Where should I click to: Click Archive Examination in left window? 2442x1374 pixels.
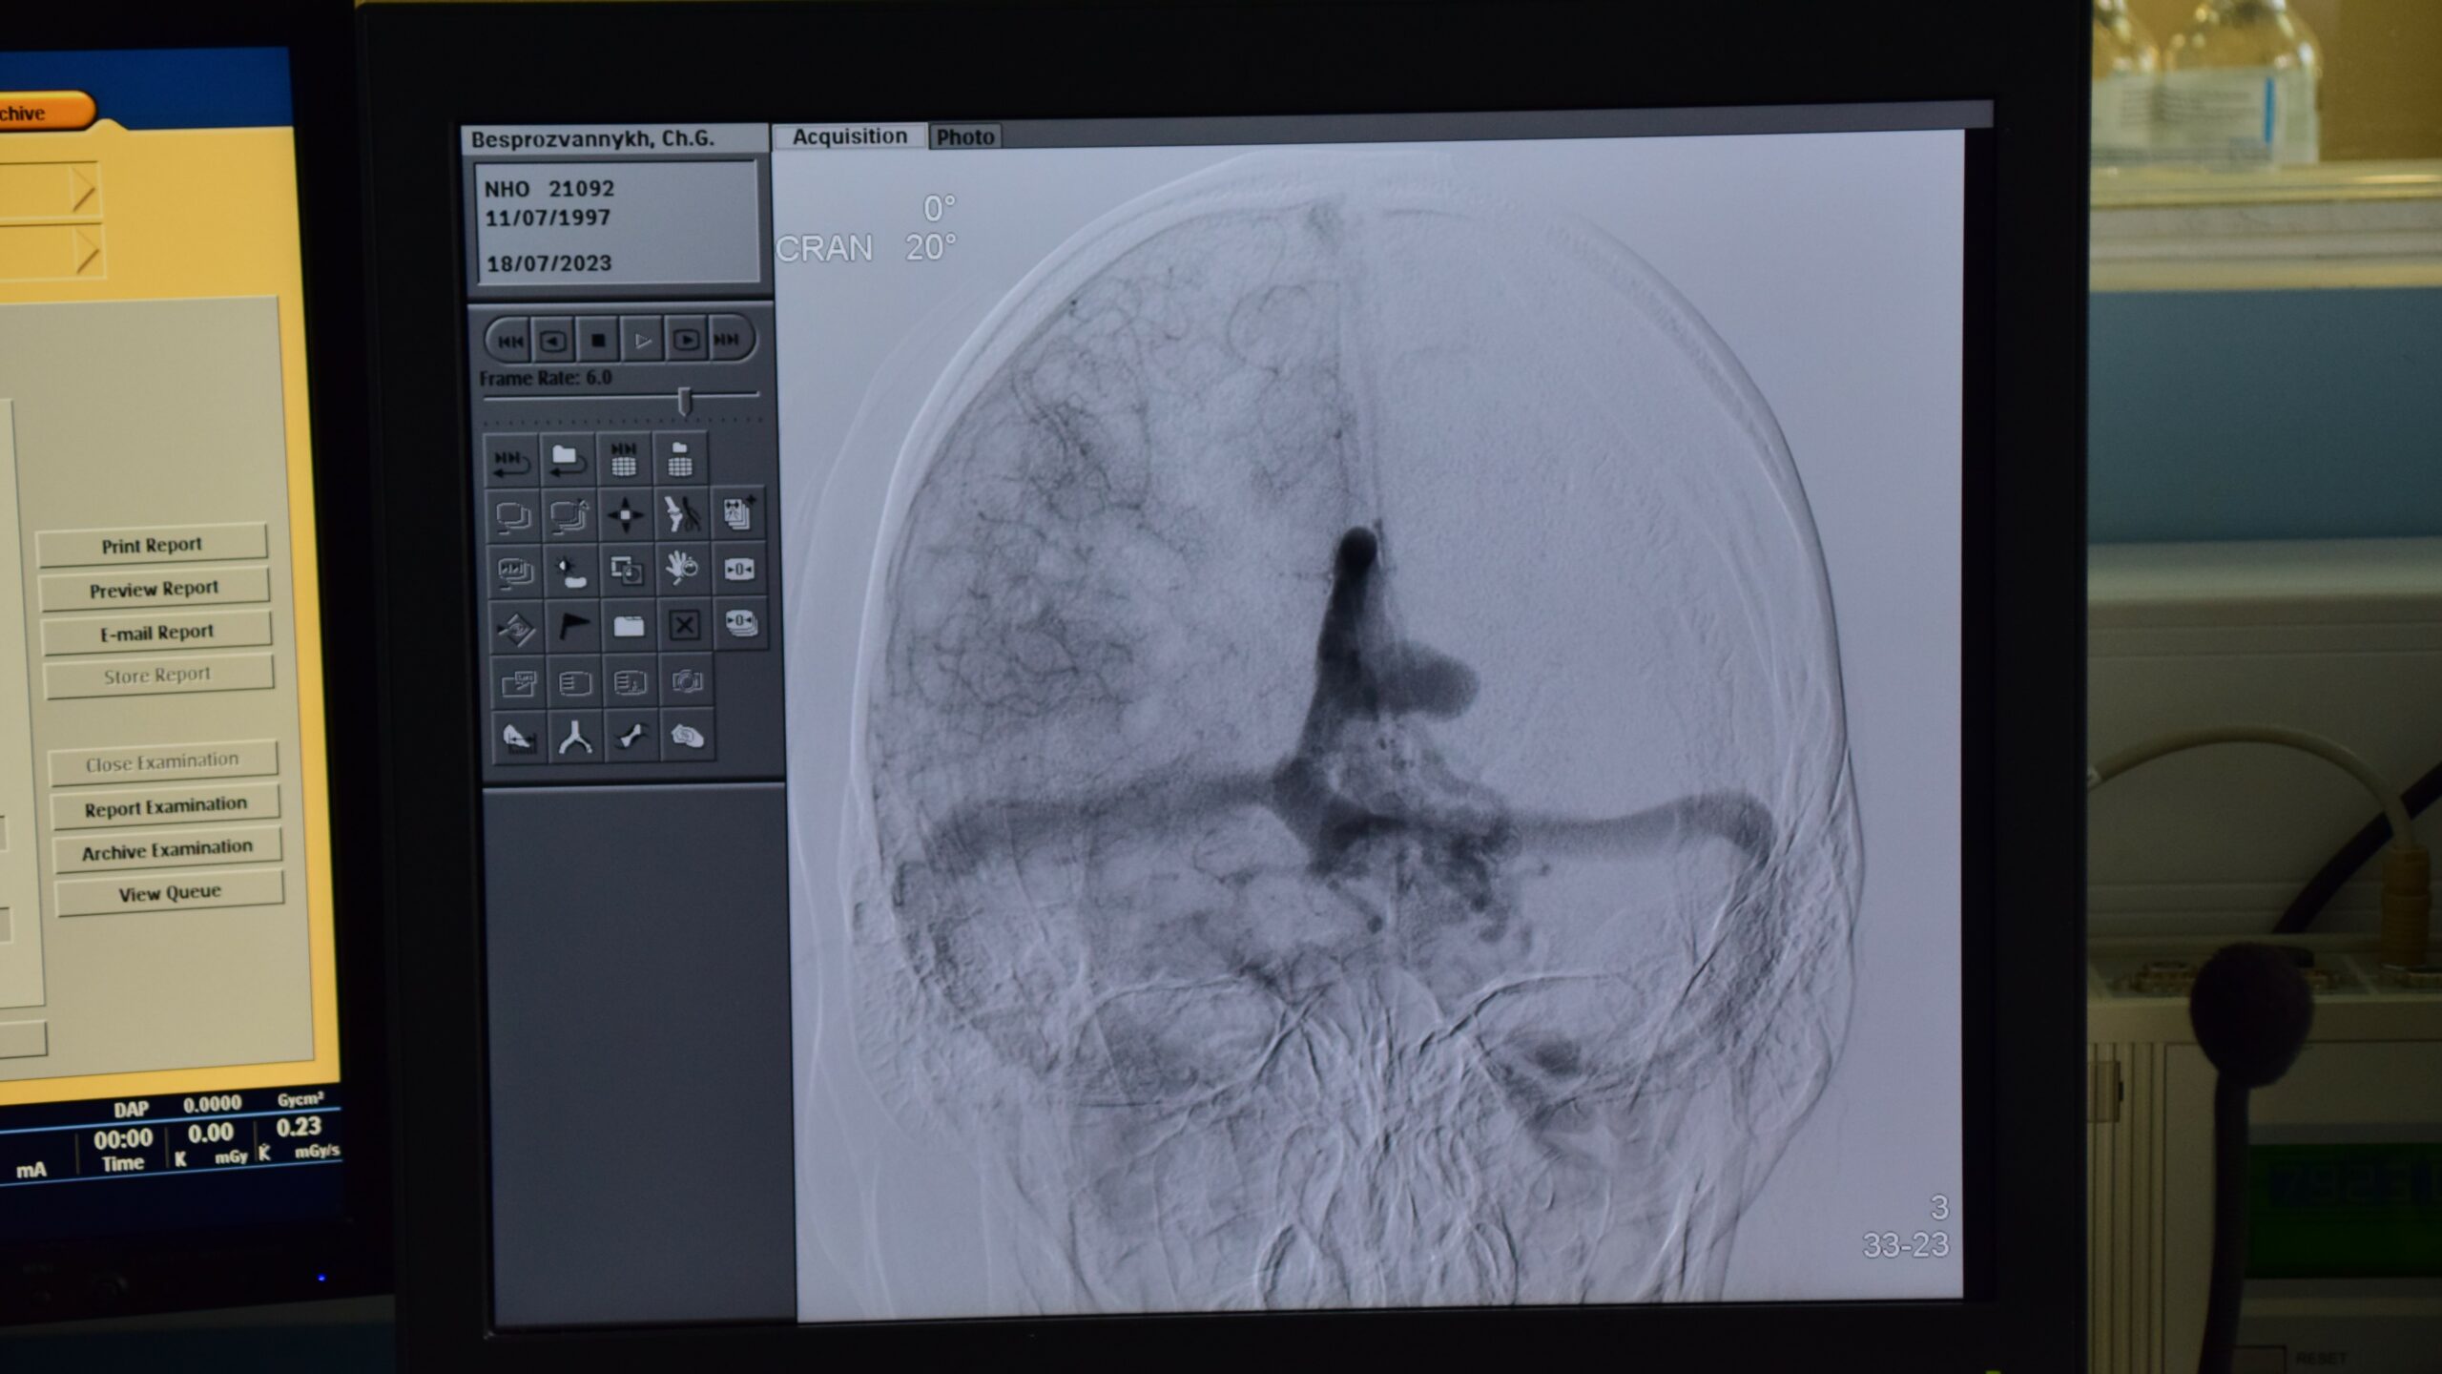[x=168, y=849]
